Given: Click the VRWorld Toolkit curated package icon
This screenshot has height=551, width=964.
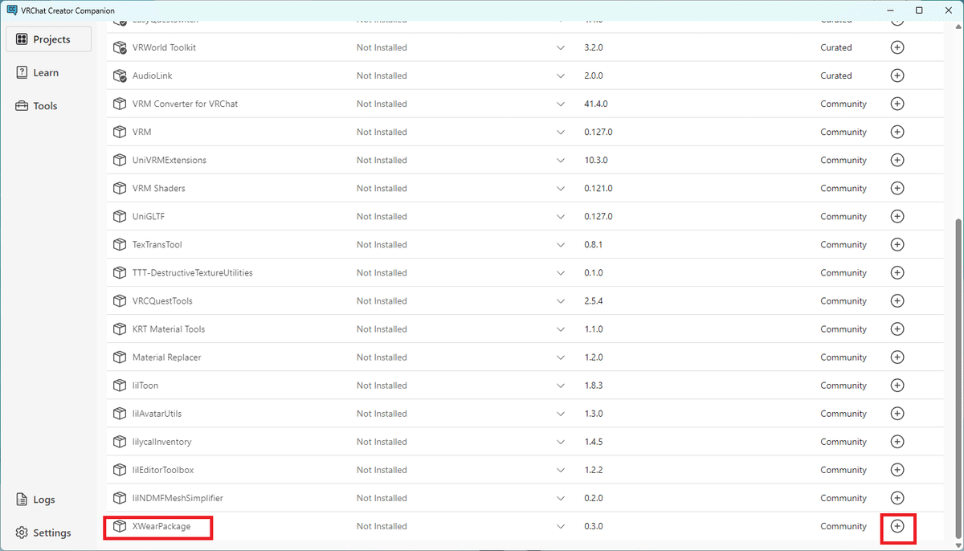Looking at the screenshot, I should pos(120,47).
